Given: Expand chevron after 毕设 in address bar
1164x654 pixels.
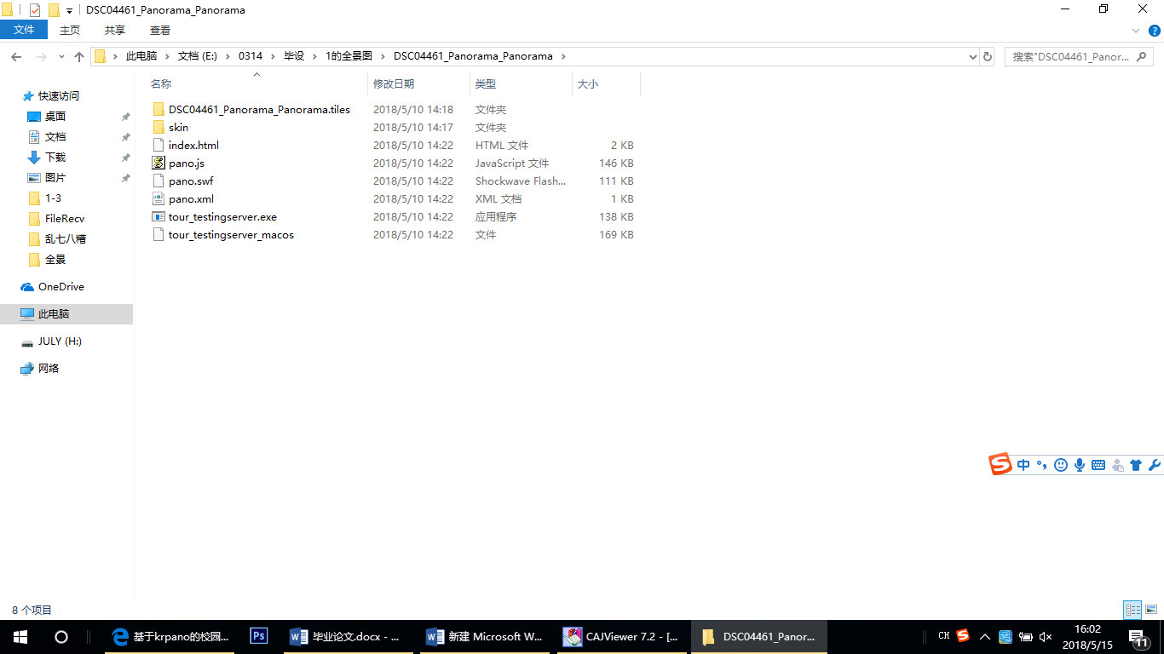Looking at the screenshot, I should tap(314, 56).
